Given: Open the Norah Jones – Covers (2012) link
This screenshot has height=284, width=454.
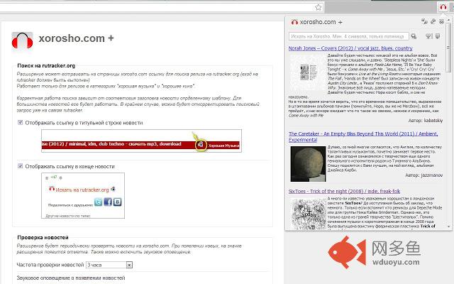Looking at the screenshot, I should pyautogui.click(x=350, y=48).
